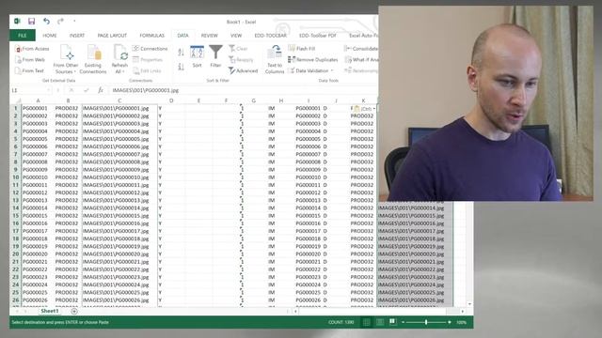Open the Customize Quick Access Toolbar dropdown

pyautogui.click(x=74, y=22)
